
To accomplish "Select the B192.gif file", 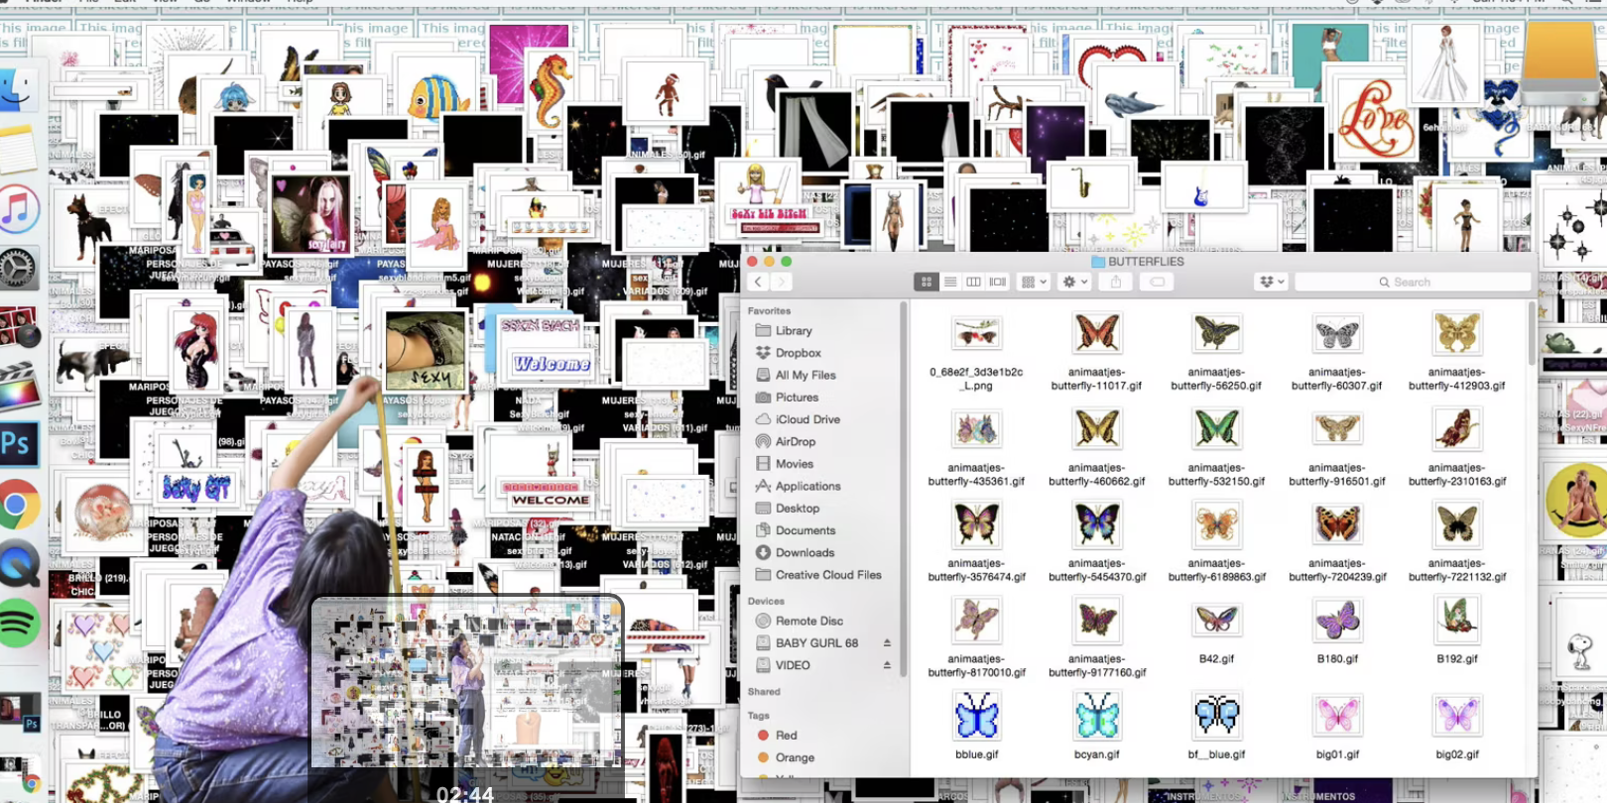I will click(x=1456, y=620).
